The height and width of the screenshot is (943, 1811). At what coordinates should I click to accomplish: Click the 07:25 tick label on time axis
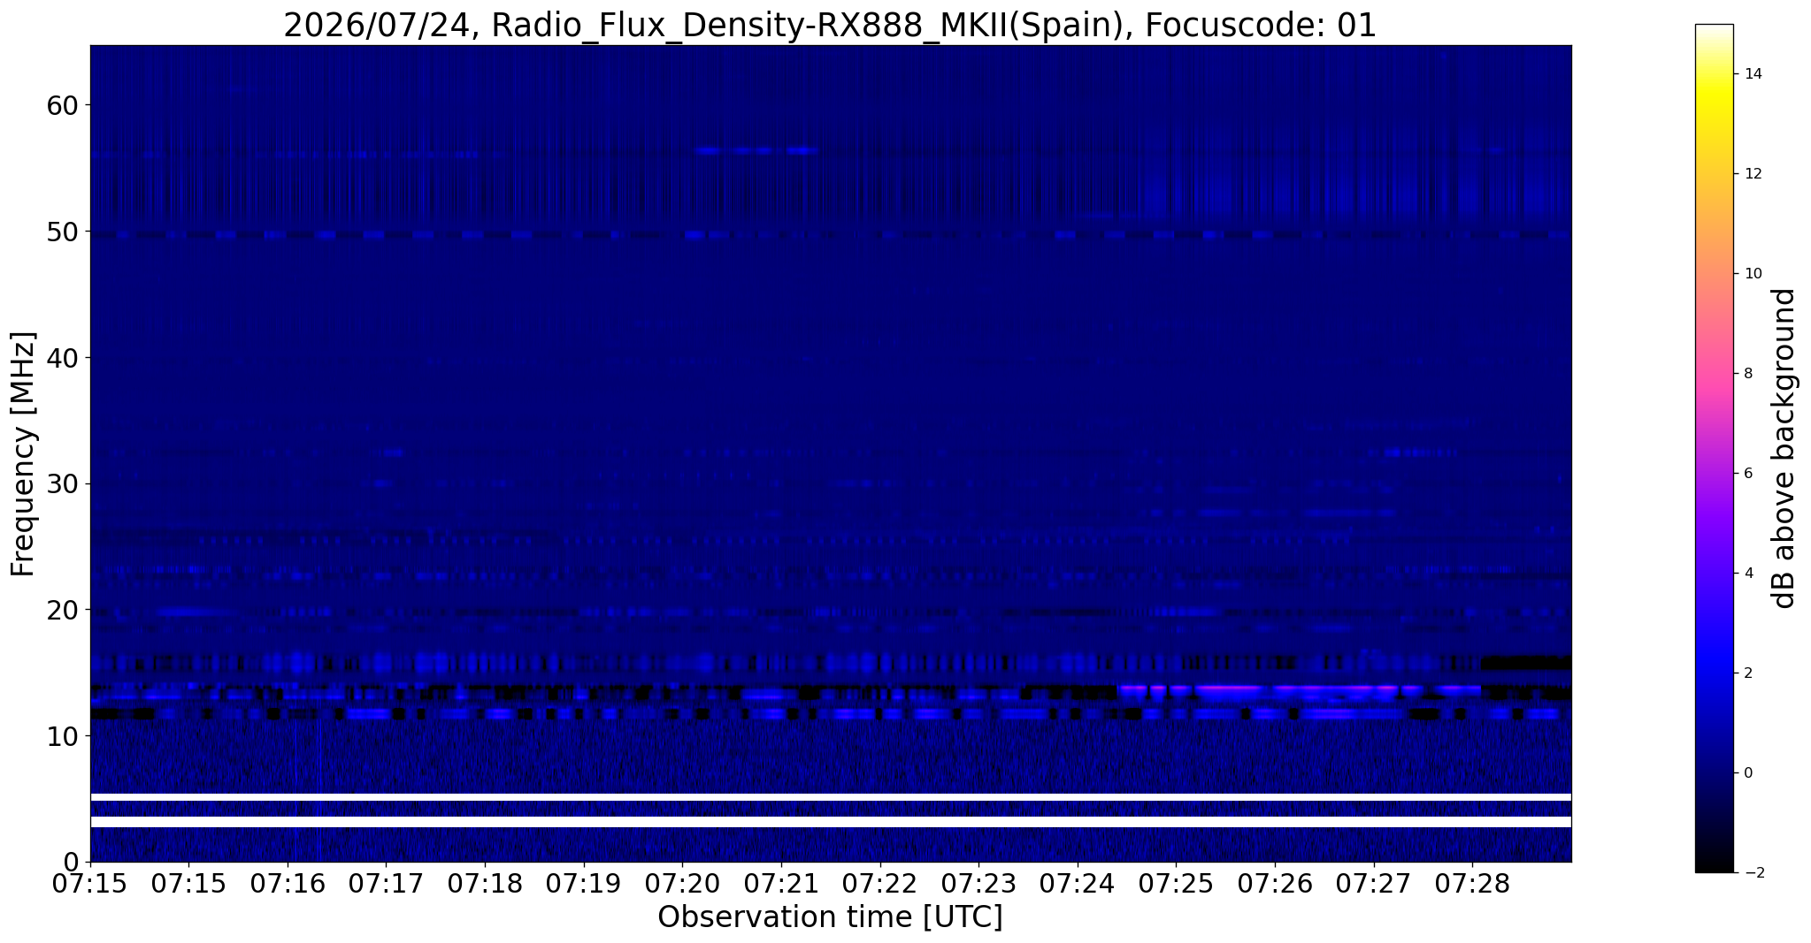coord(1176,884)
